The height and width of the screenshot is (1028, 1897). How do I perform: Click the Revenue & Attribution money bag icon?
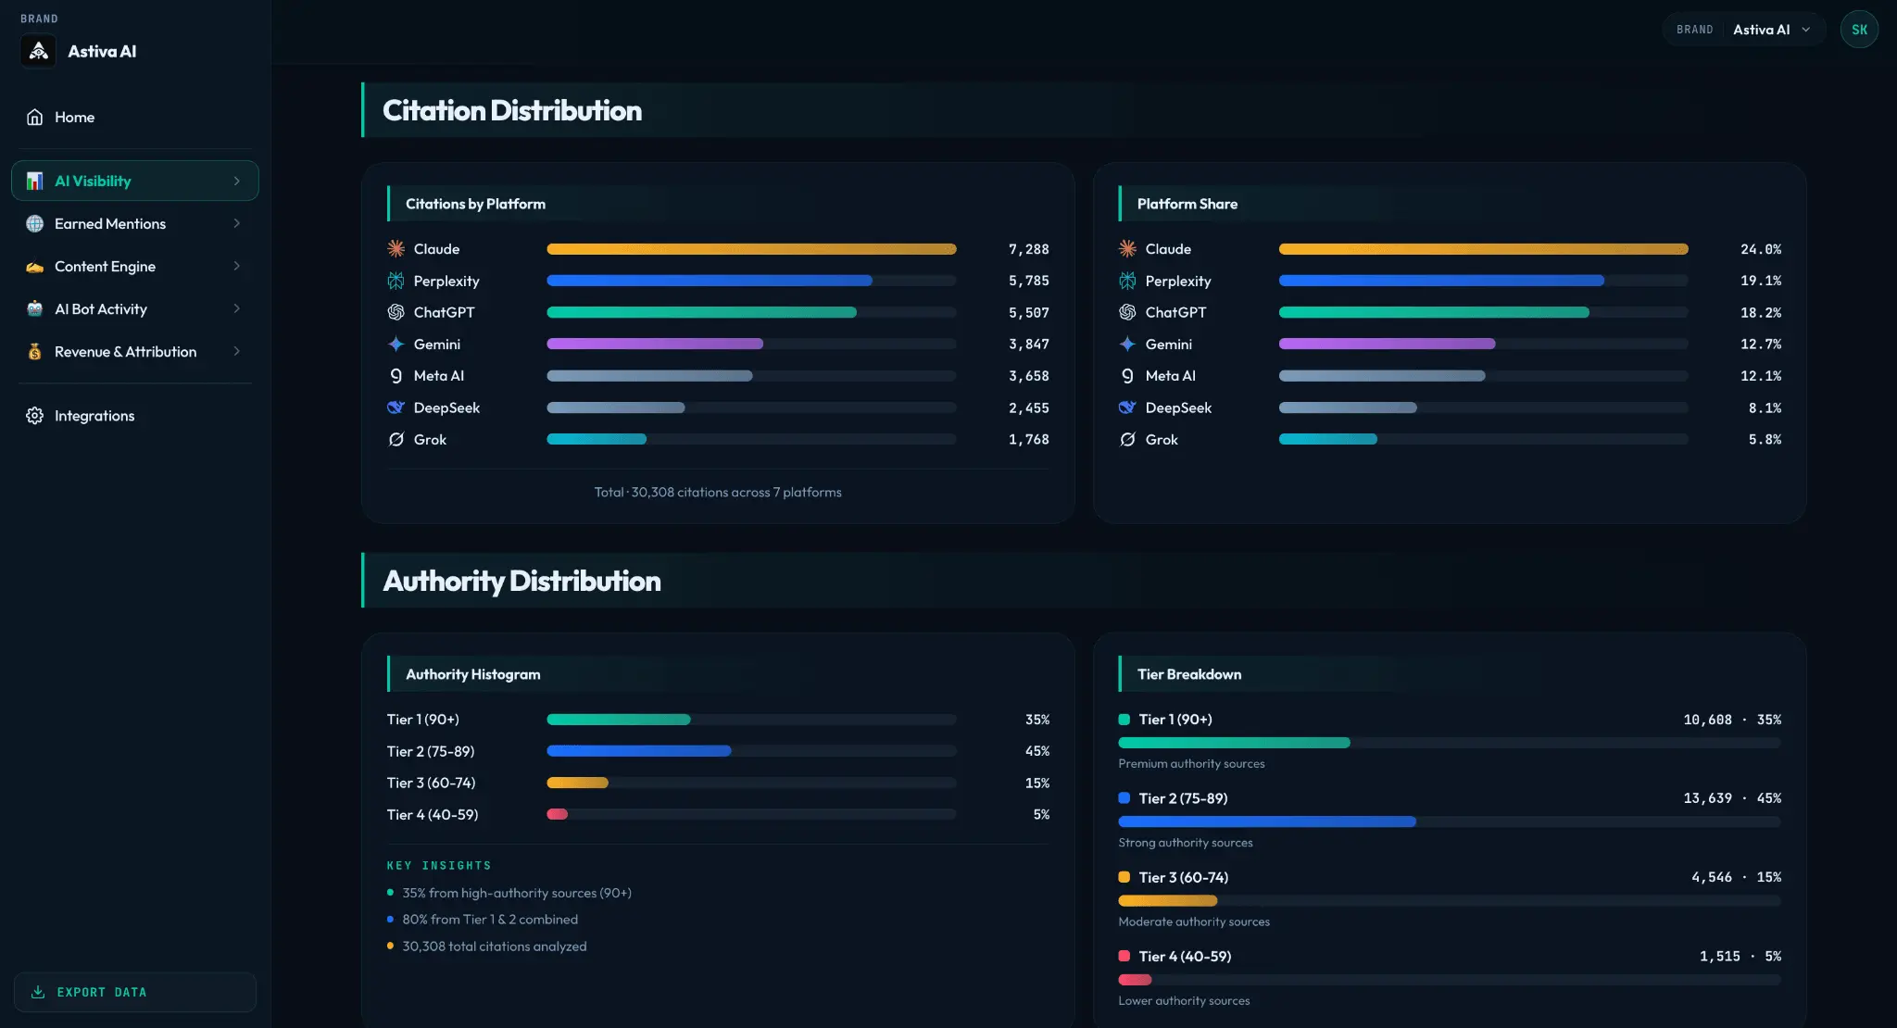(34, 351)
